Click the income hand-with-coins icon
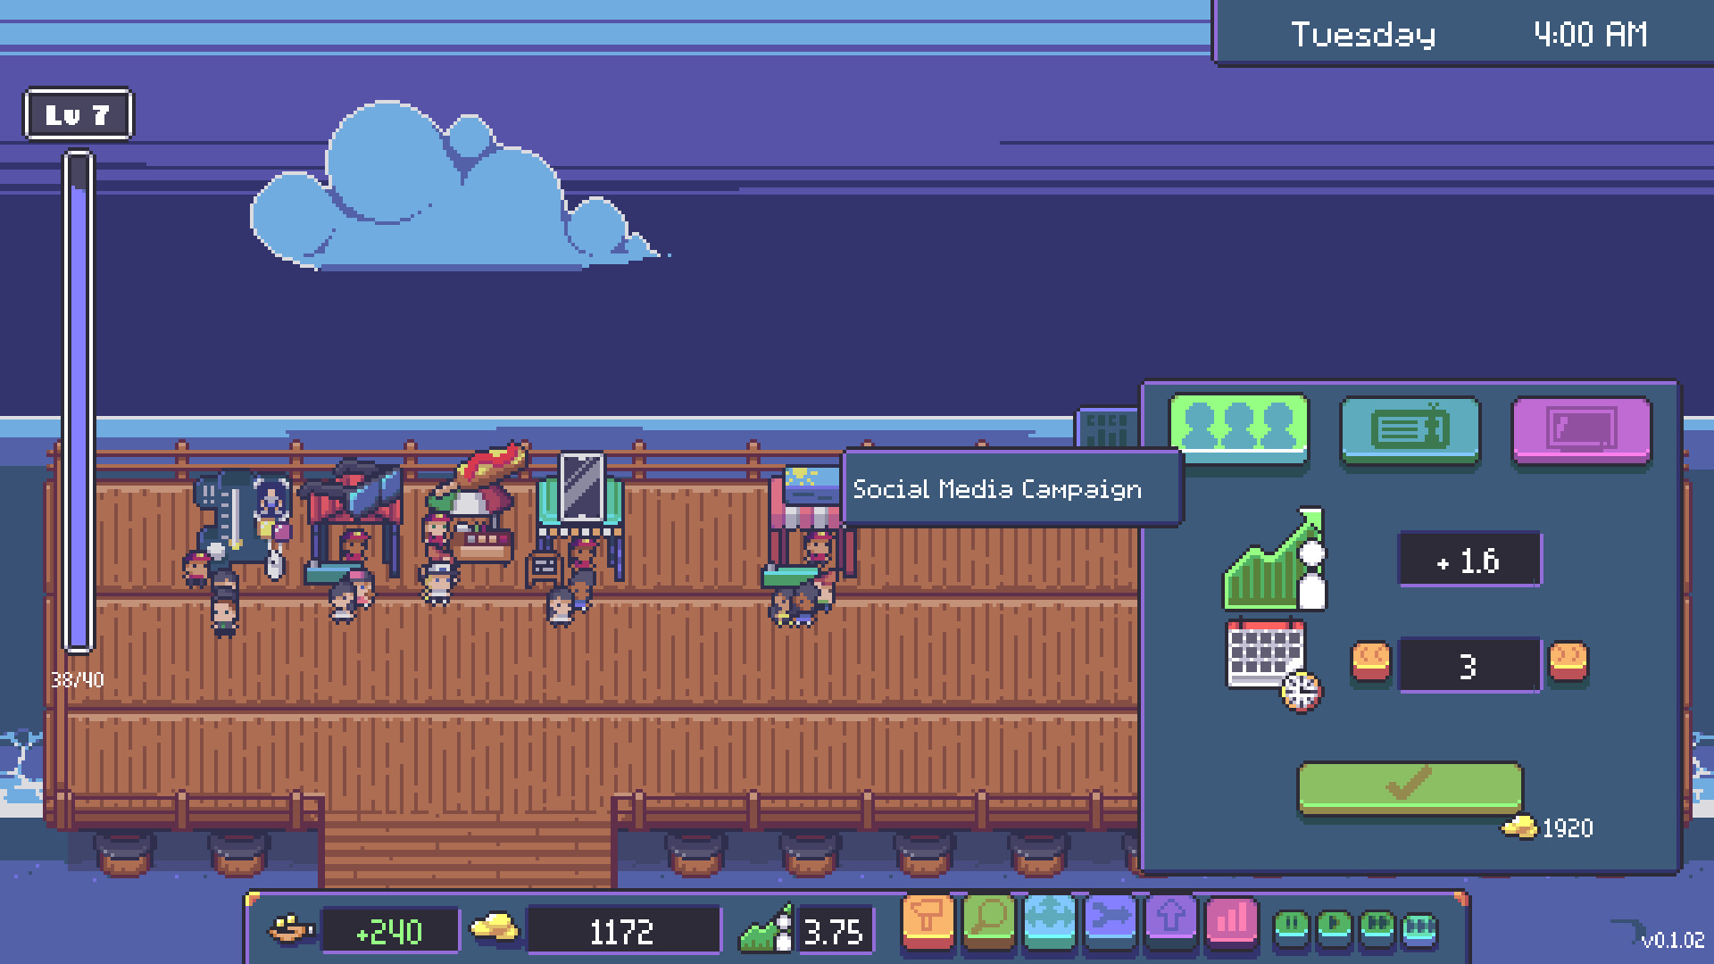 [x=291, y=929]
